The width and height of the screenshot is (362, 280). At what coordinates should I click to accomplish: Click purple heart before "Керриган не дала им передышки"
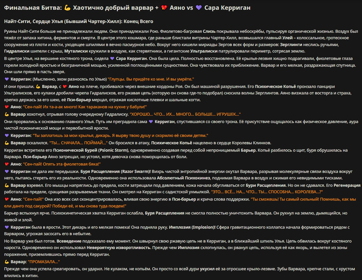coord(7,171)
